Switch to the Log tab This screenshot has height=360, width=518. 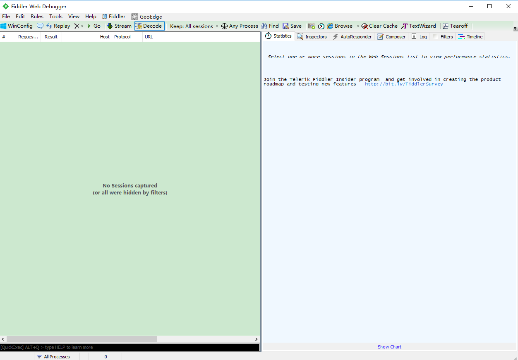pos(419,37)
